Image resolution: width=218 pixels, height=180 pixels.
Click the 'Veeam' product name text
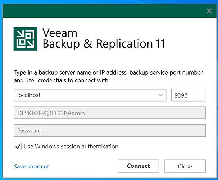pyautogui.click(x=60, y=33)
